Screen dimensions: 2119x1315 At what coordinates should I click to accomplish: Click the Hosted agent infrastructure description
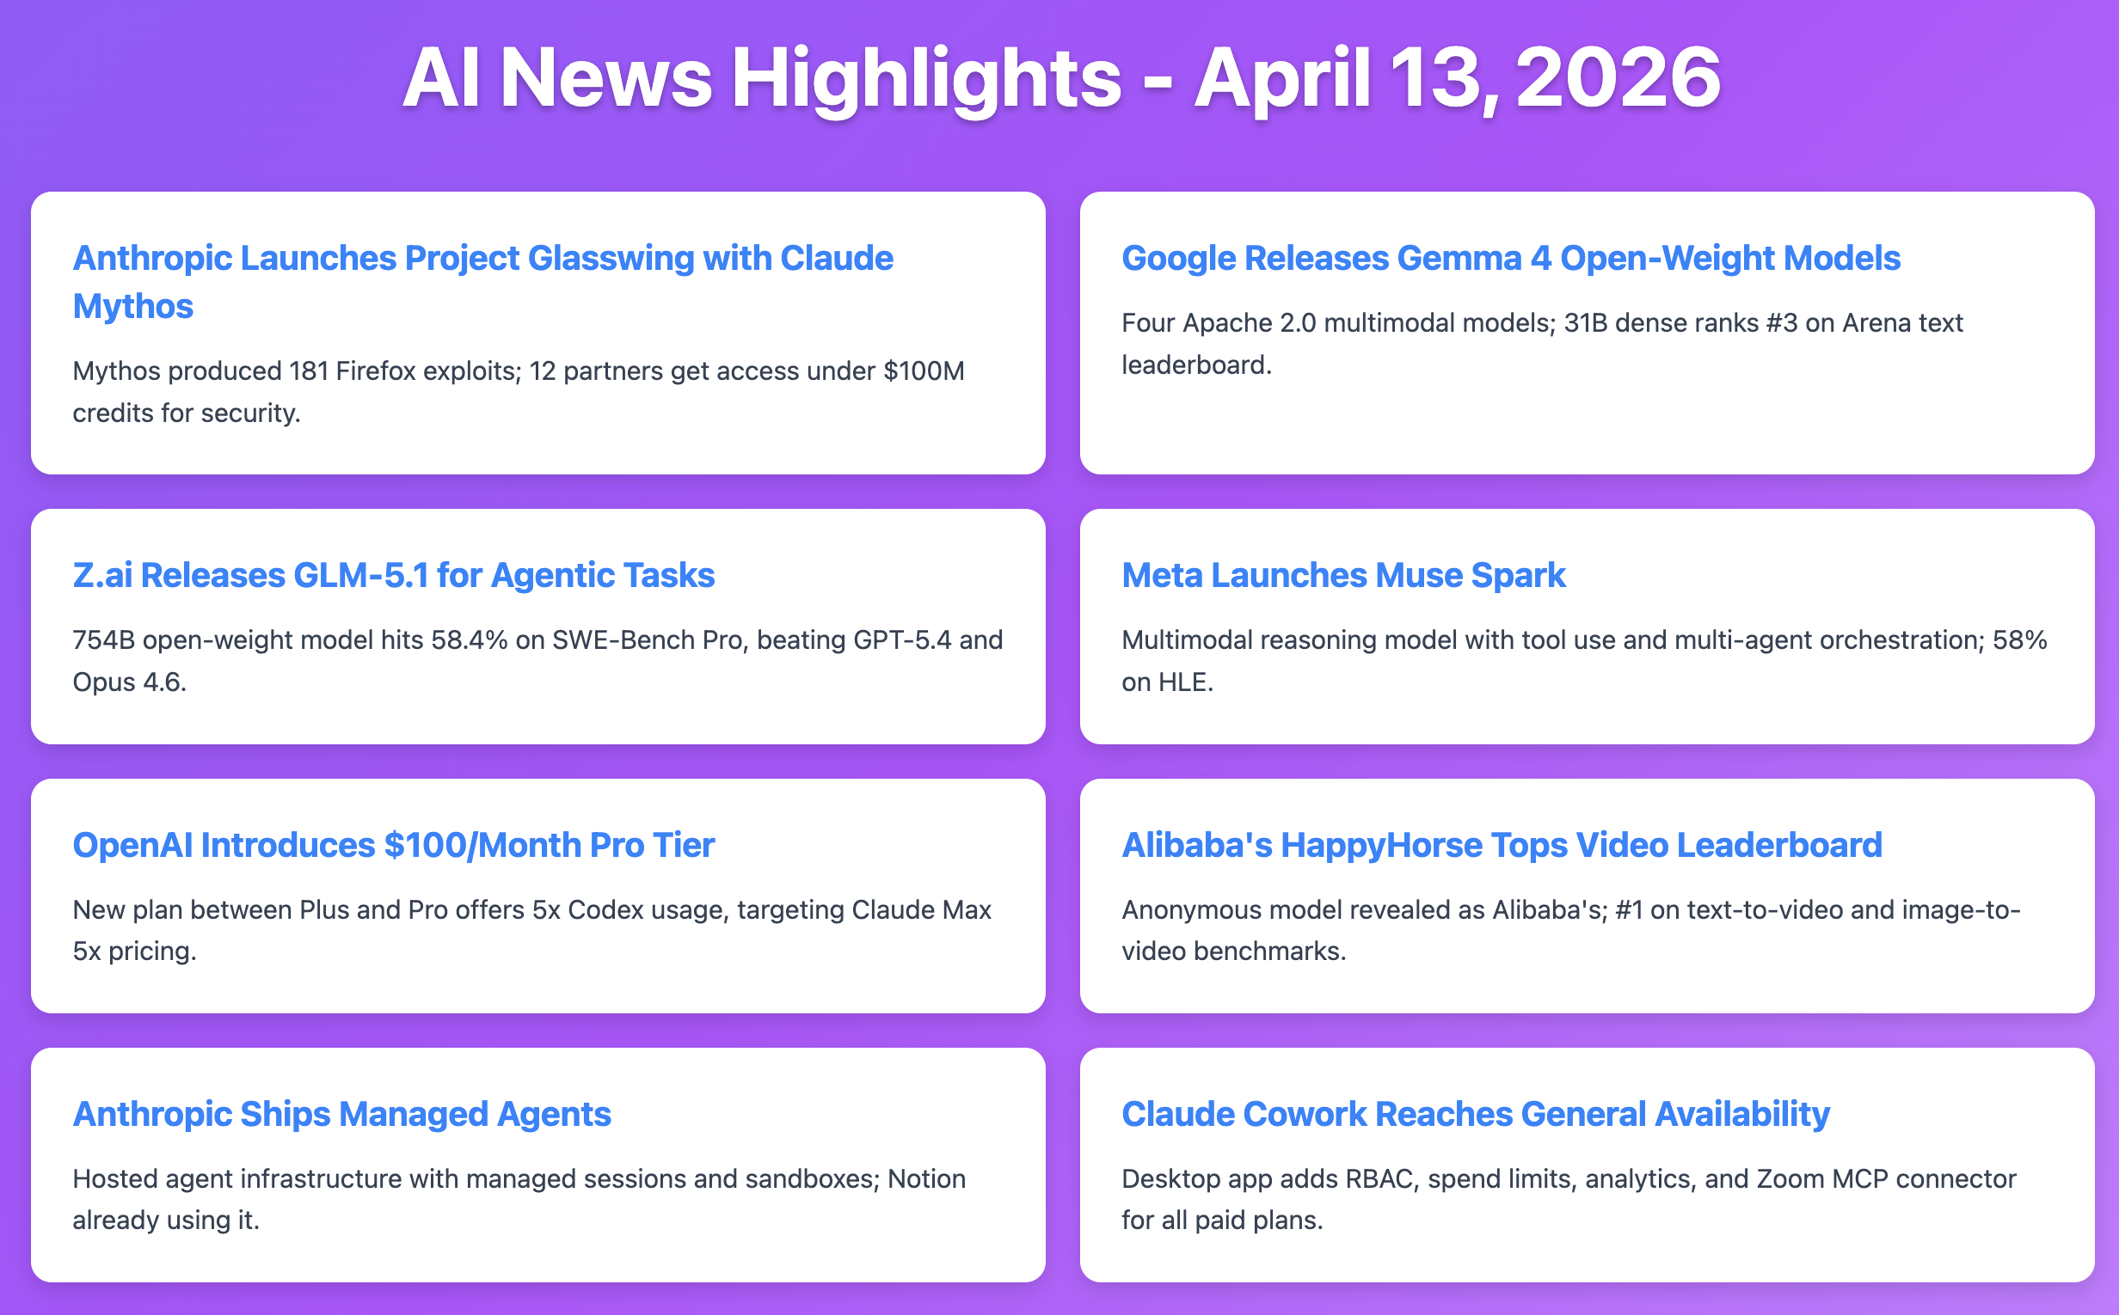(x=519, y=1199)
